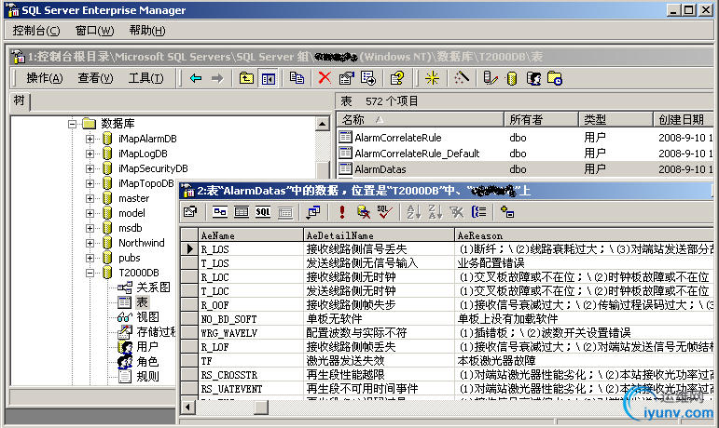
Task: Expand the iMapAlarmDB database node
Action: (90, 139)
